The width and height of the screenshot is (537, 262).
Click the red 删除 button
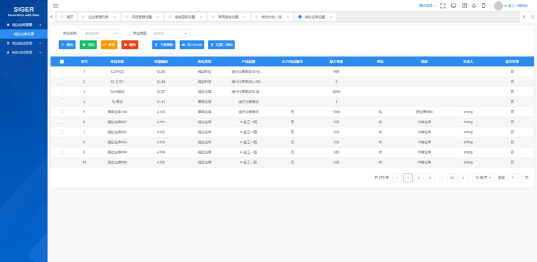[x=130, y=45]
